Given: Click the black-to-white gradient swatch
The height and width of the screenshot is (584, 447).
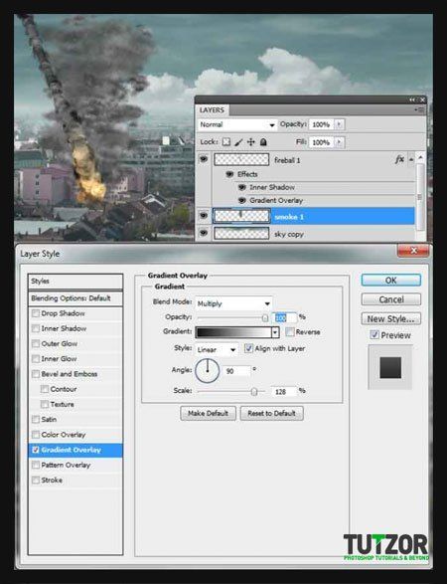Looking at the screenshot, I should (233, 332).
